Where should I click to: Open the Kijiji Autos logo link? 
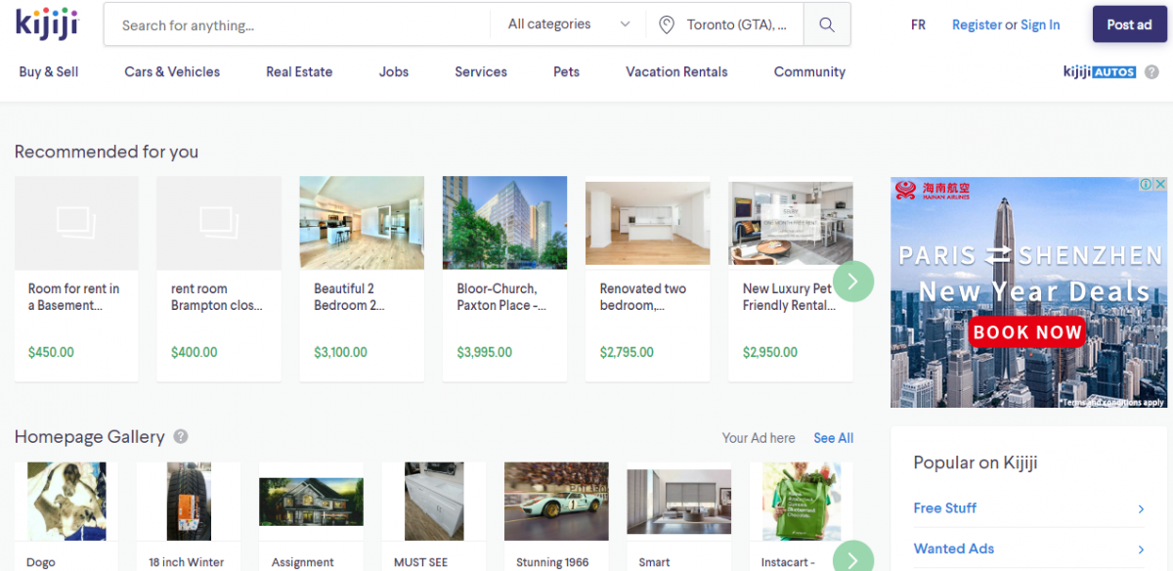point(1099,71)
